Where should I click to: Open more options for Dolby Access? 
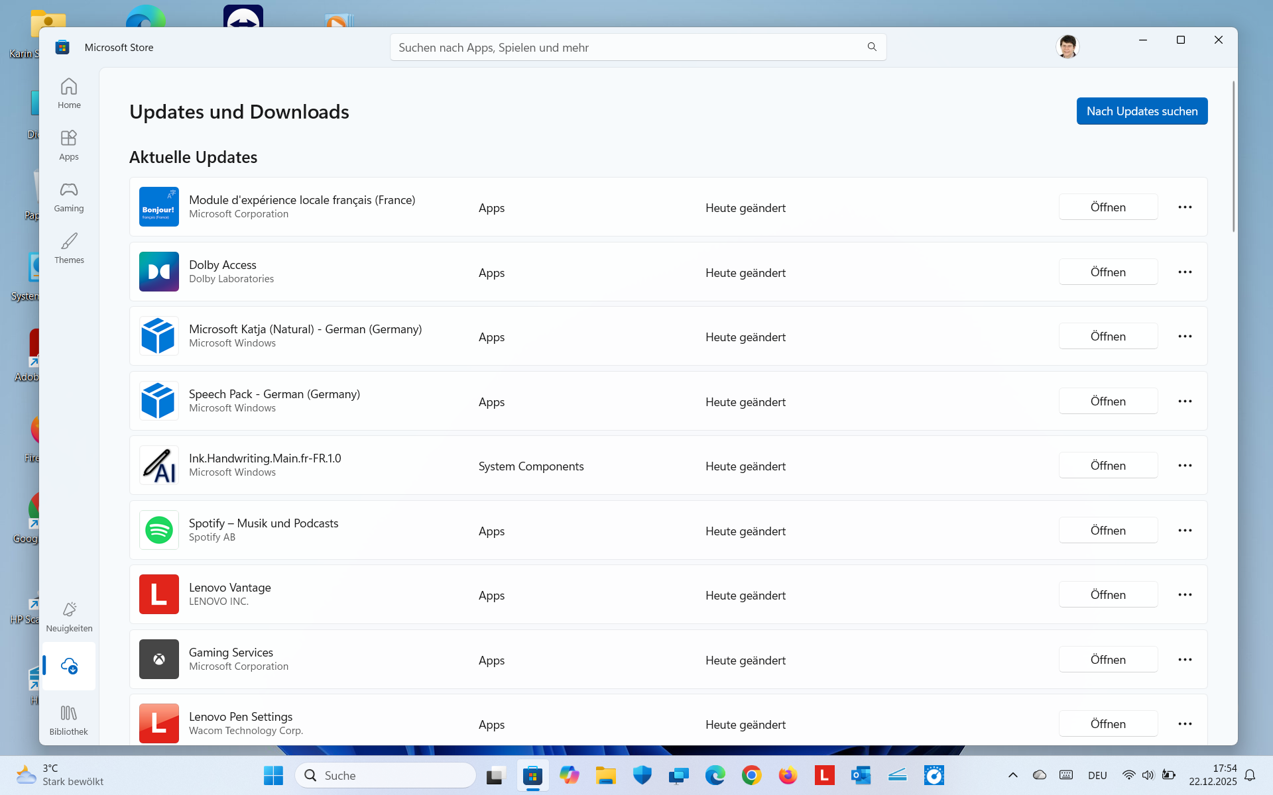pos(1185,272)
